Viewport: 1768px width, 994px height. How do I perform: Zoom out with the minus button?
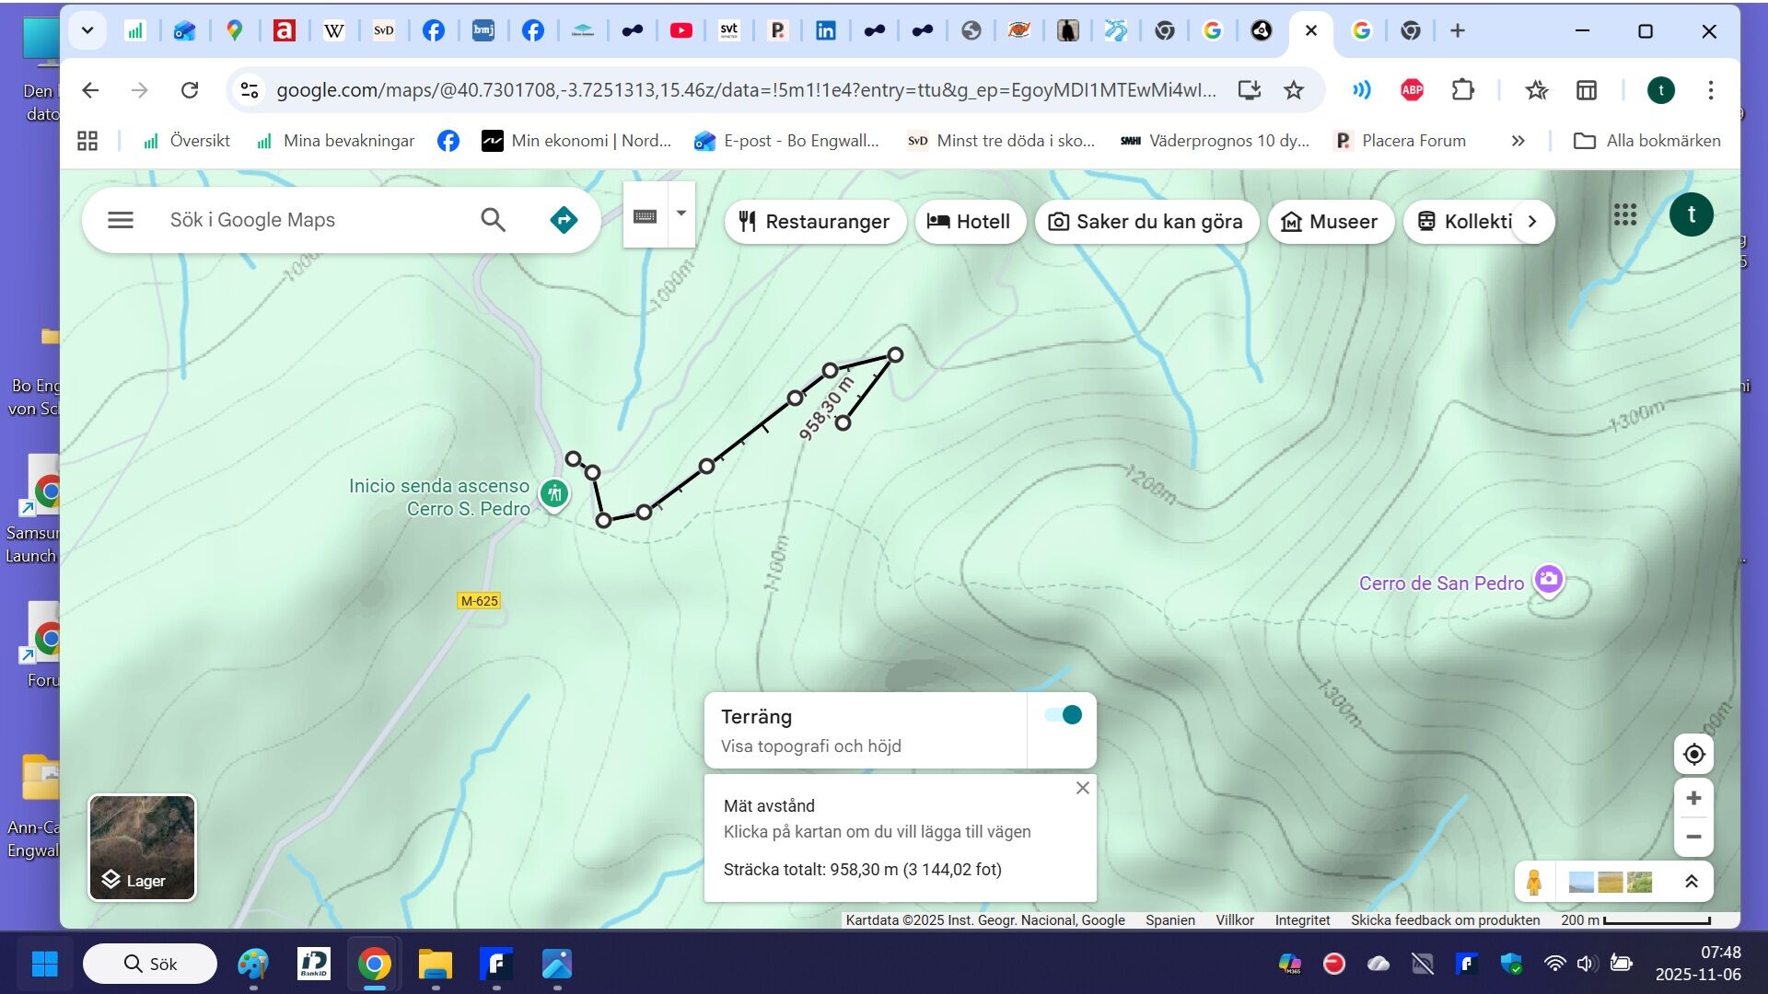[1693, 837]
